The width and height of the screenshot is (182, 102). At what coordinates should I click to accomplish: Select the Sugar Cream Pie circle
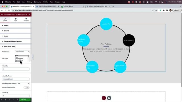pos(120,67)
